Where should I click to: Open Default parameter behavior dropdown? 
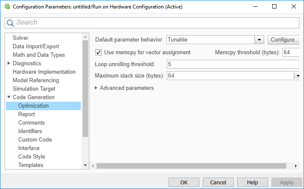pyautogui.click(x=259, y=40)
